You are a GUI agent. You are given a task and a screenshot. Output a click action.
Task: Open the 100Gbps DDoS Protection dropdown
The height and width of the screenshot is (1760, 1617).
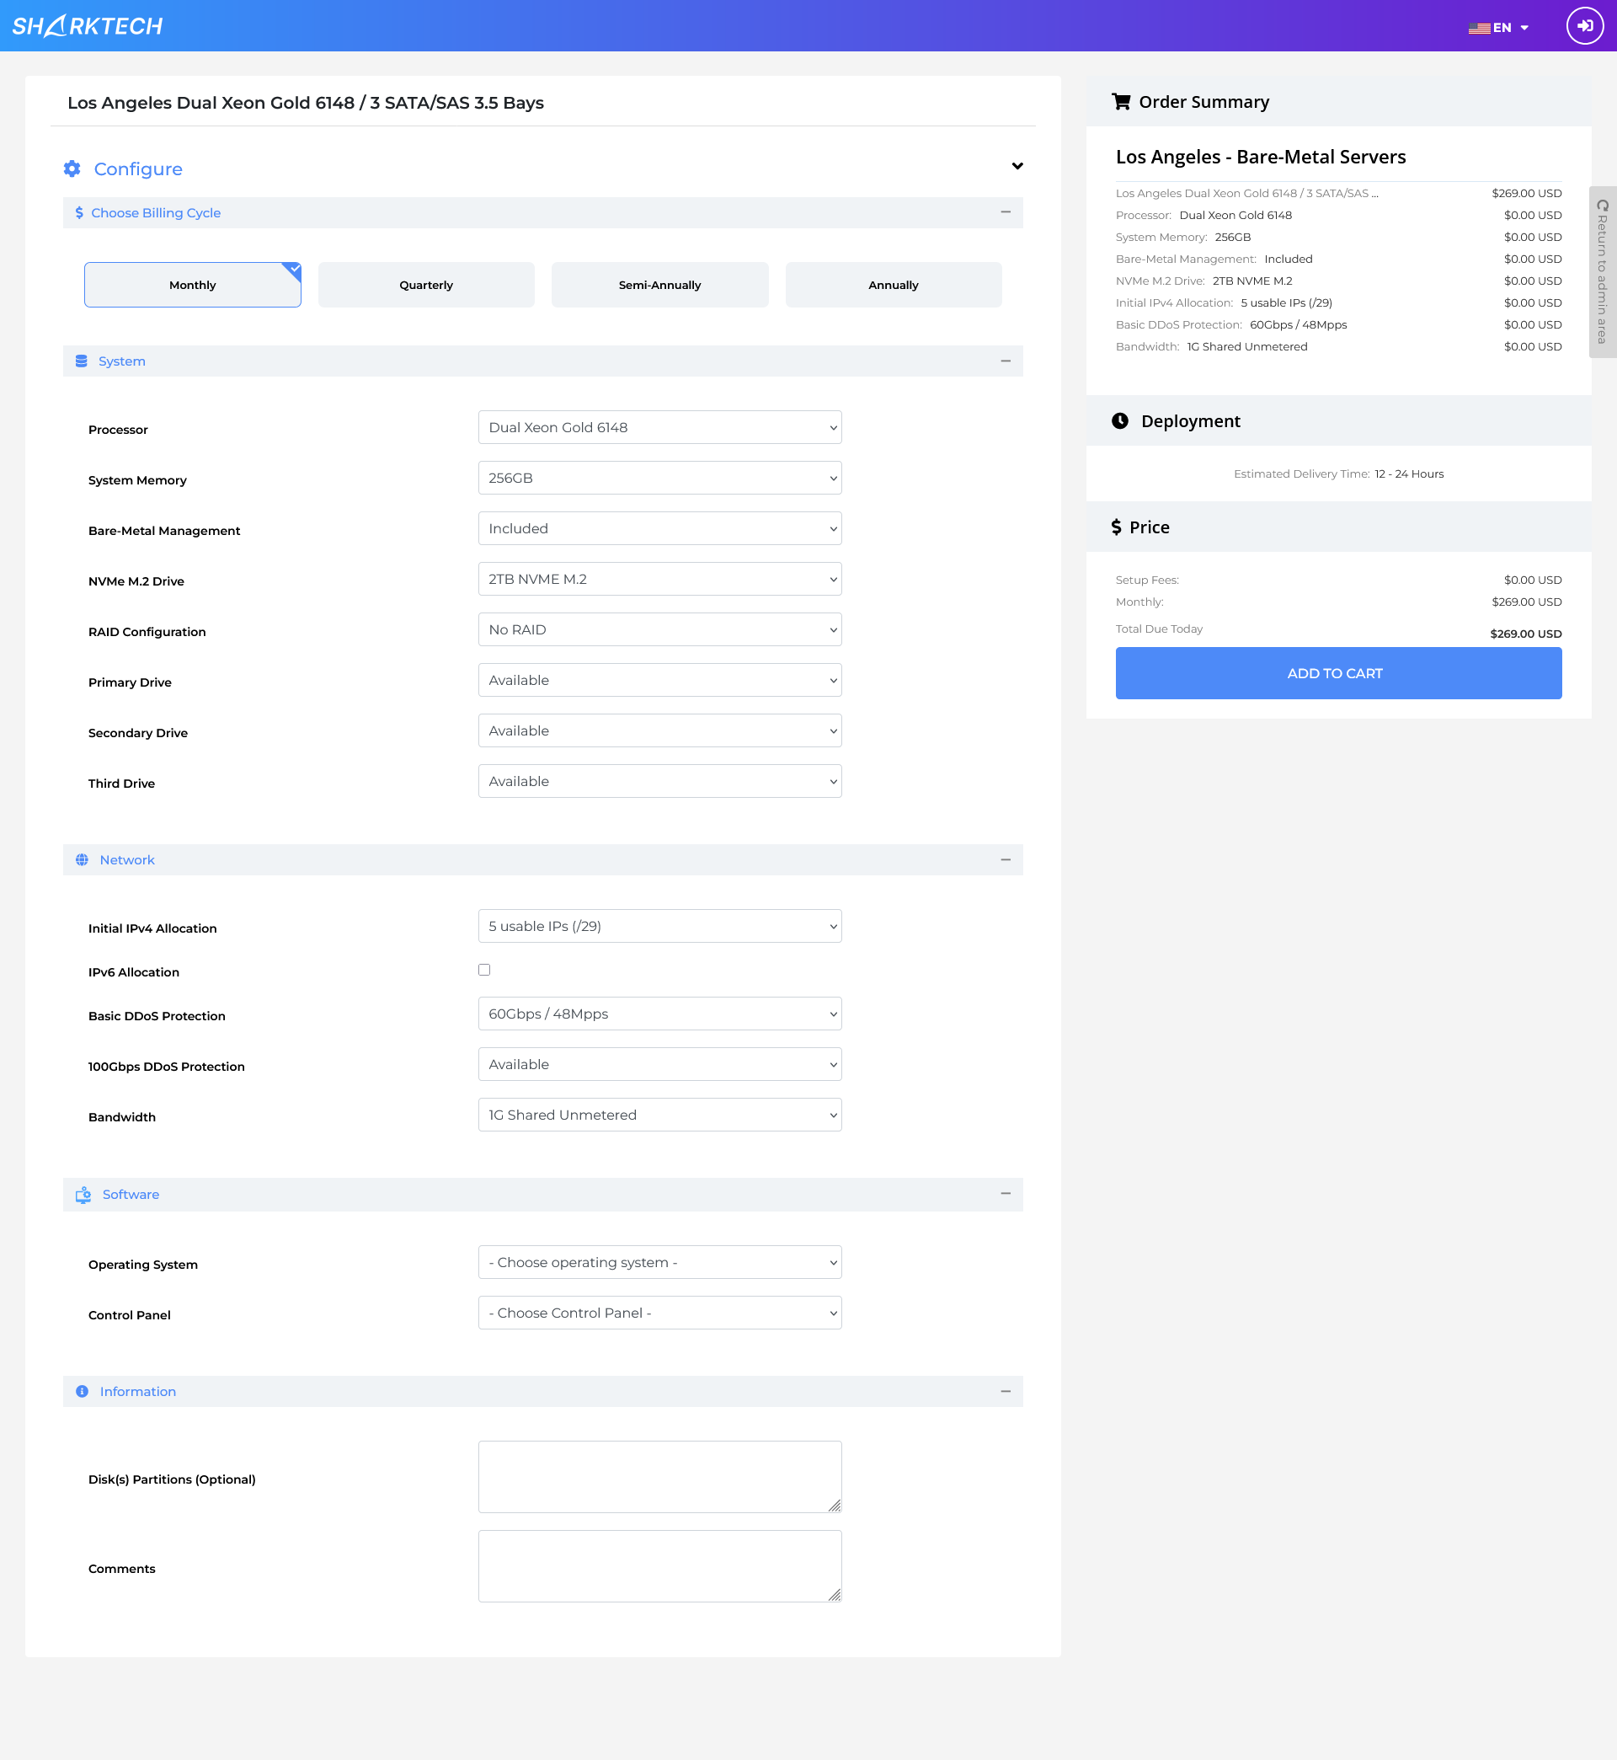(x=659, y=1064)
